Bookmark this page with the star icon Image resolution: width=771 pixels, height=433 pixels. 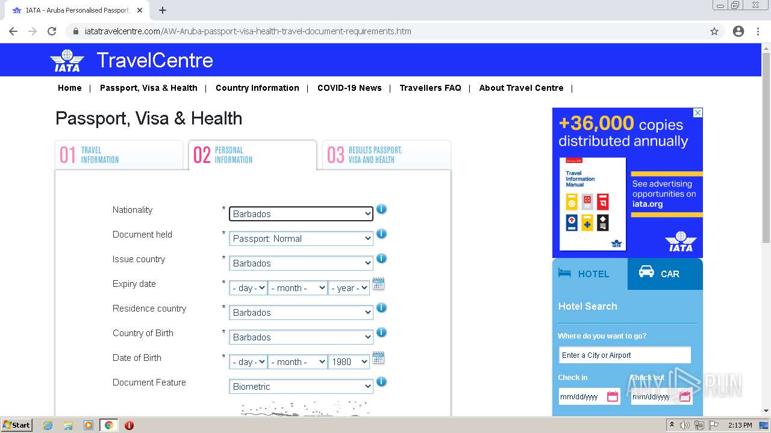(x=714, y=31)
